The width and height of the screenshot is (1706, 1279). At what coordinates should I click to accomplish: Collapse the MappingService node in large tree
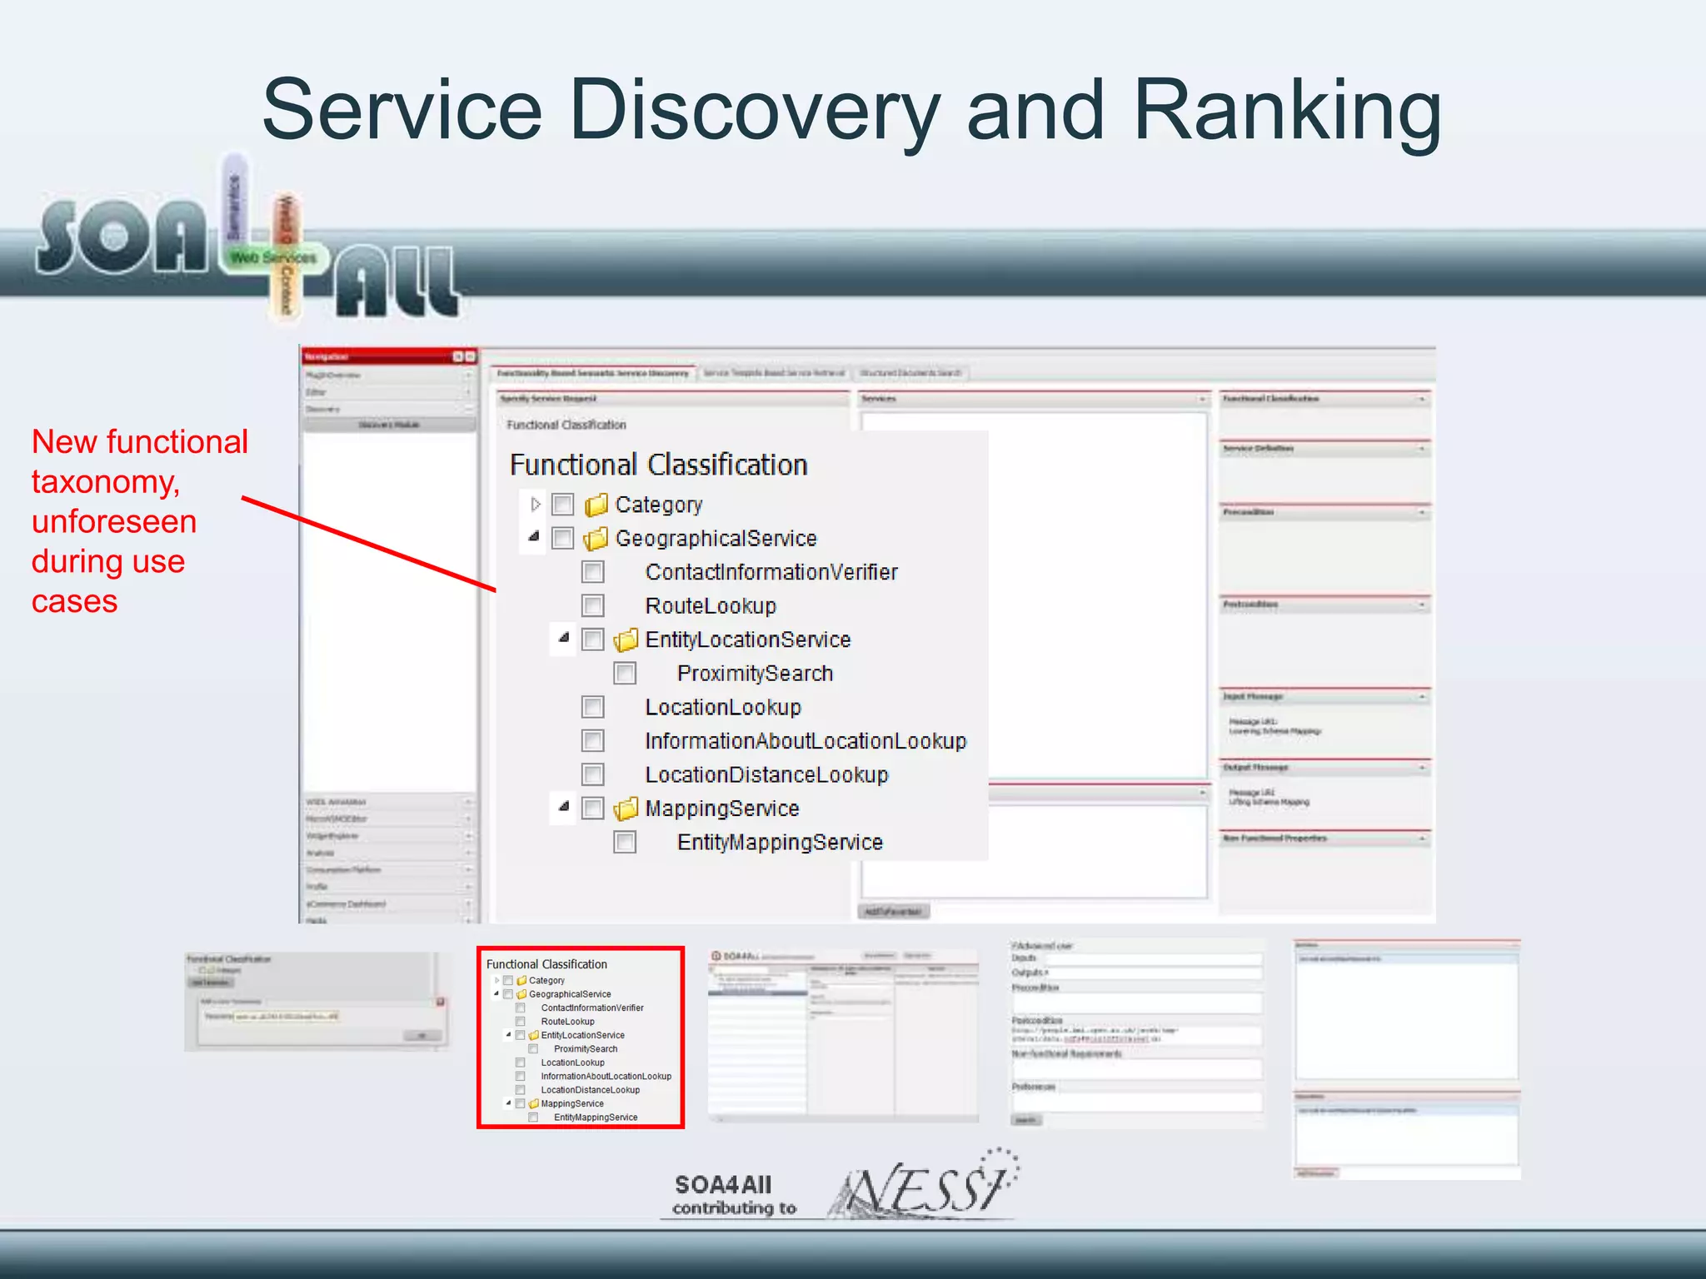(x=564, y=806)
